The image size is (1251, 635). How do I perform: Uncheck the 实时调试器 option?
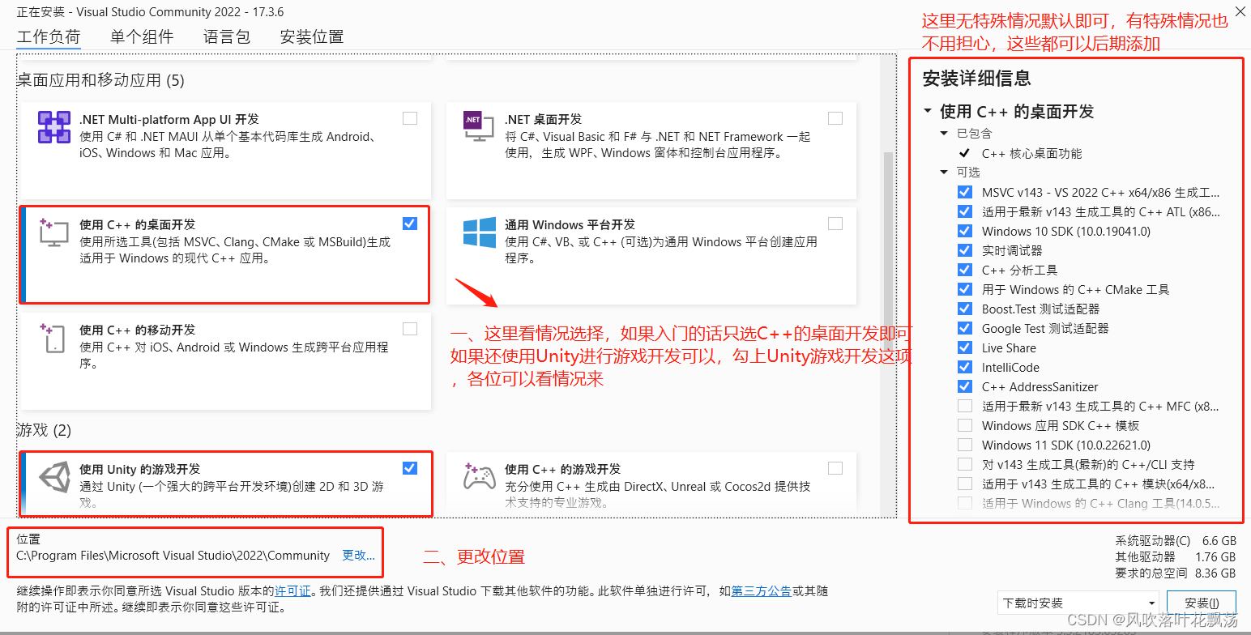pos(965,250)
